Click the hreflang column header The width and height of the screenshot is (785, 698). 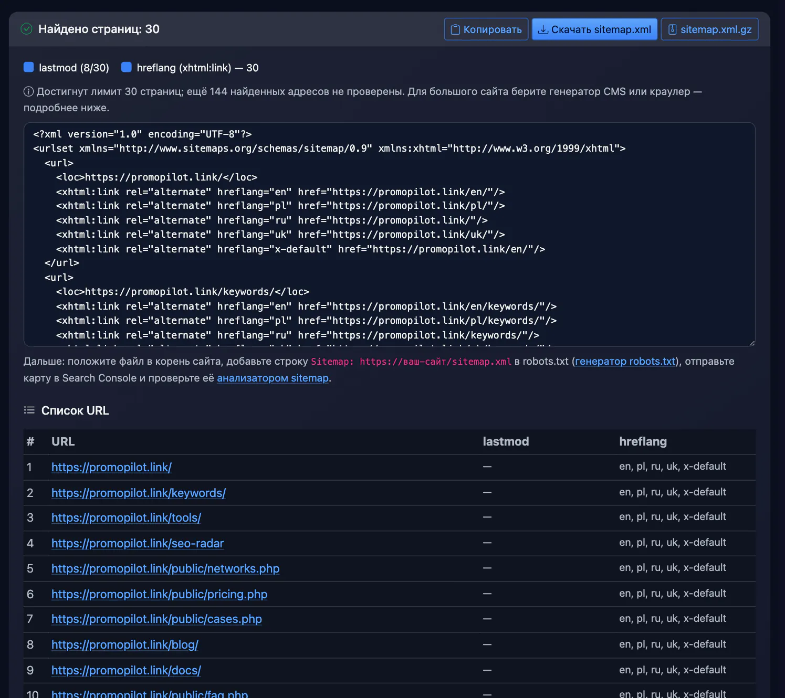[643, 441]
